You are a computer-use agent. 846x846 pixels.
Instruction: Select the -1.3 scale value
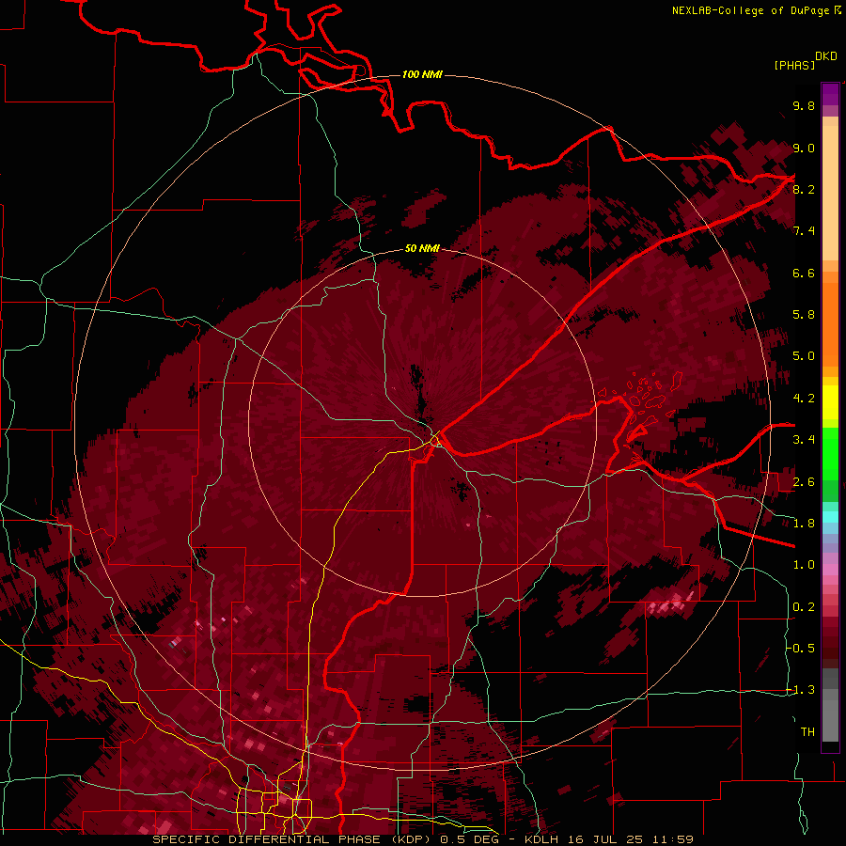[800, 690]
